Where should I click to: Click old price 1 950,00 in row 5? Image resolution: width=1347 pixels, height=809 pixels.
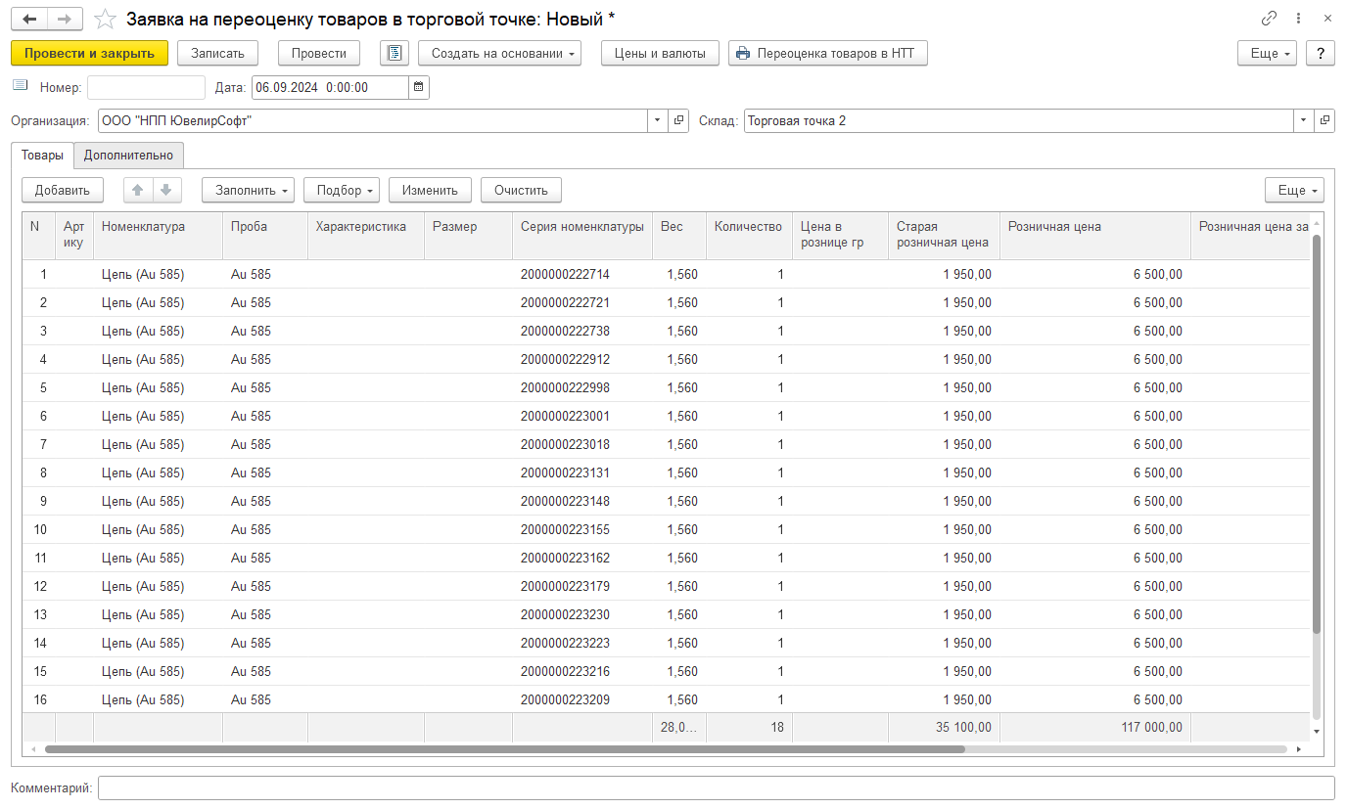(944, 387)
